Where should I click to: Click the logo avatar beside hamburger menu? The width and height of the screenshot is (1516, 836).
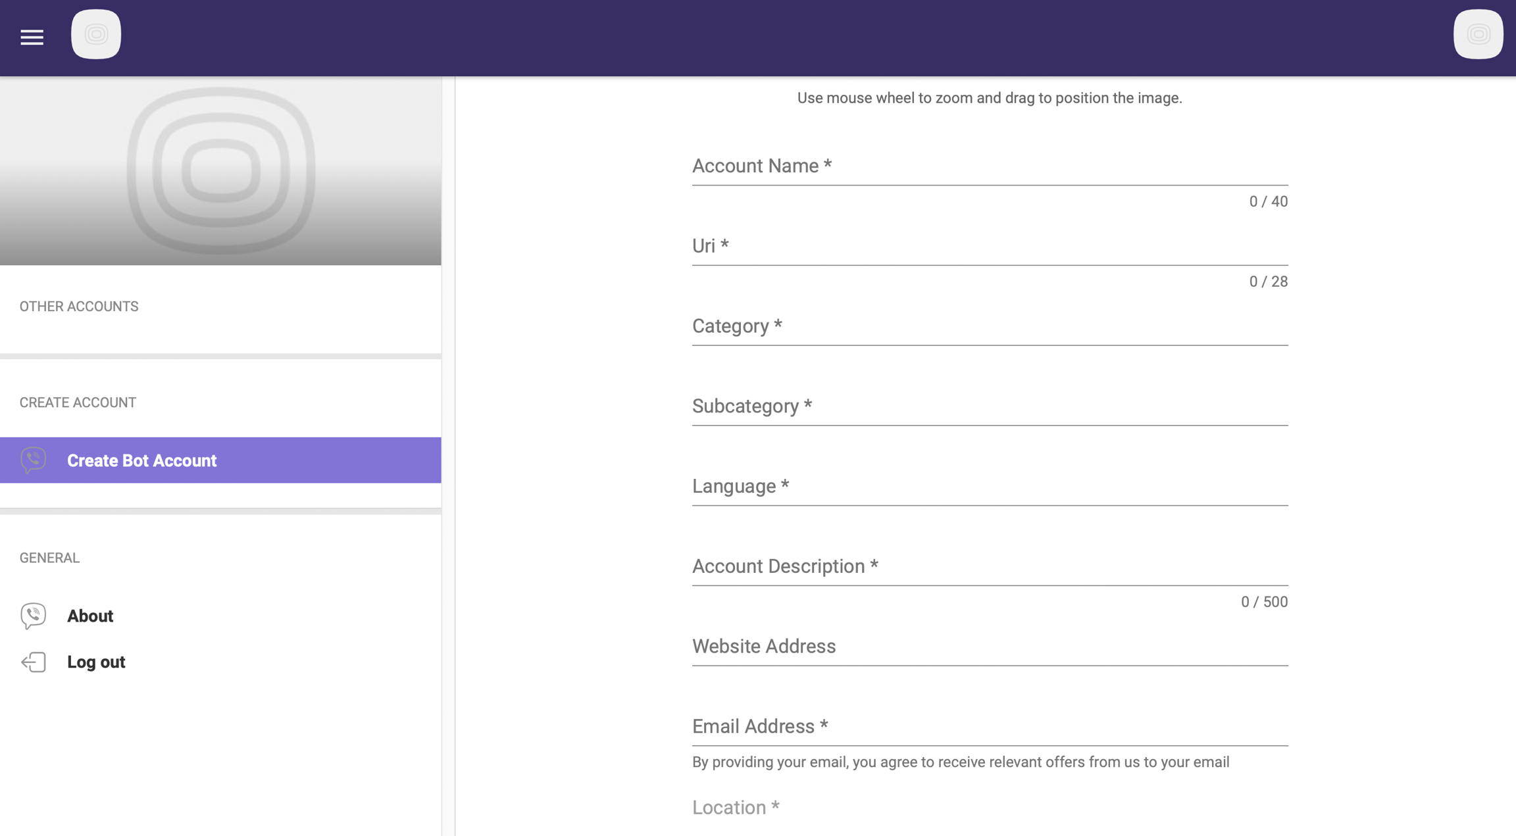pos(96,34)
